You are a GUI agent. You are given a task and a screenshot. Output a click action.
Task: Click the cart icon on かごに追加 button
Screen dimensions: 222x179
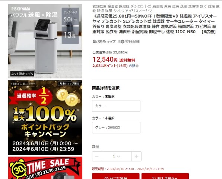tap(106, 178)
